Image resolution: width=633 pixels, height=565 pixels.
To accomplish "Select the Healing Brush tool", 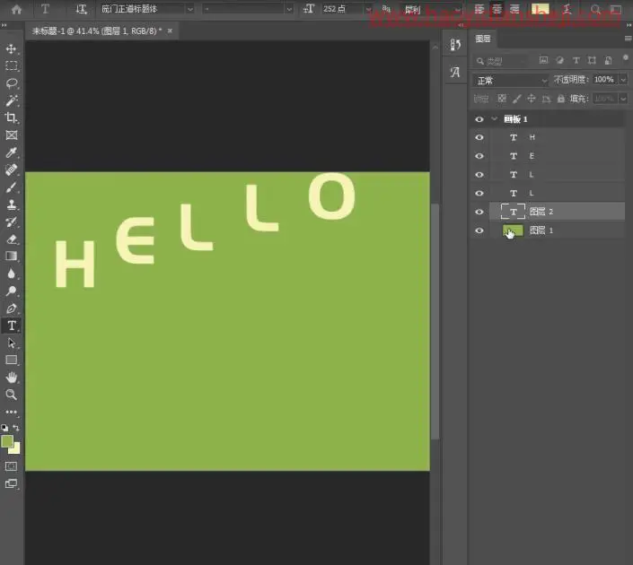I will (x=12, y=169).
